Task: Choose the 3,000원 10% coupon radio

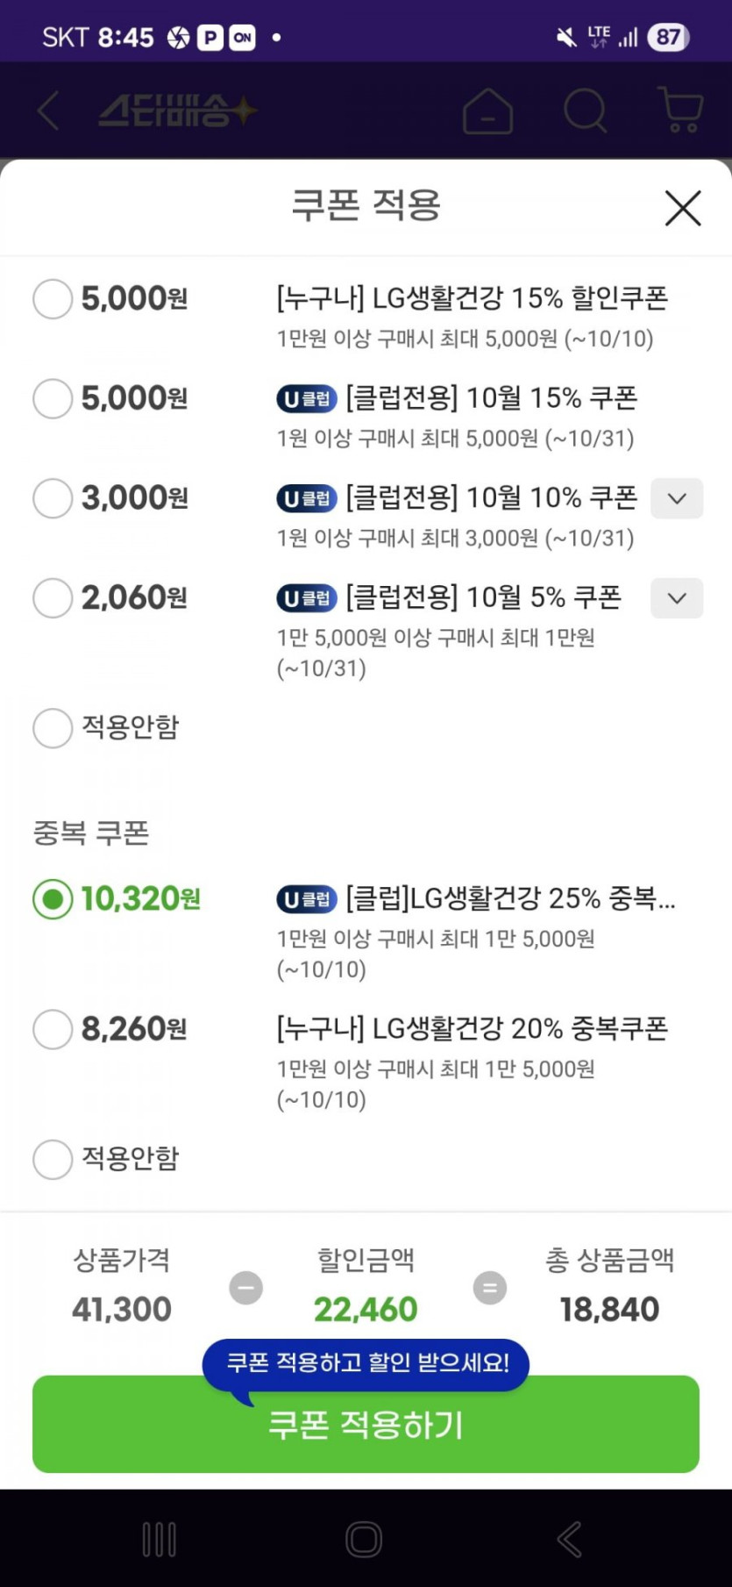Action: click(x=53, y=498)
